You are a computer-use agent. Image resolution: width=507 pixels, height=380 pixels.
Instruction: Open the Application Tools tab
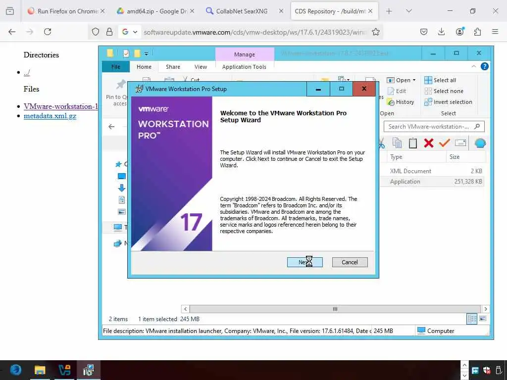(x=244, y=67)
